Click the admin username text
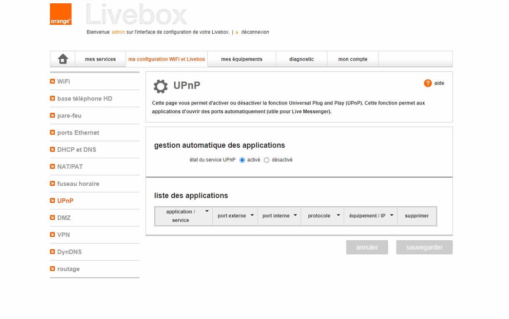 tap(118, 32)
